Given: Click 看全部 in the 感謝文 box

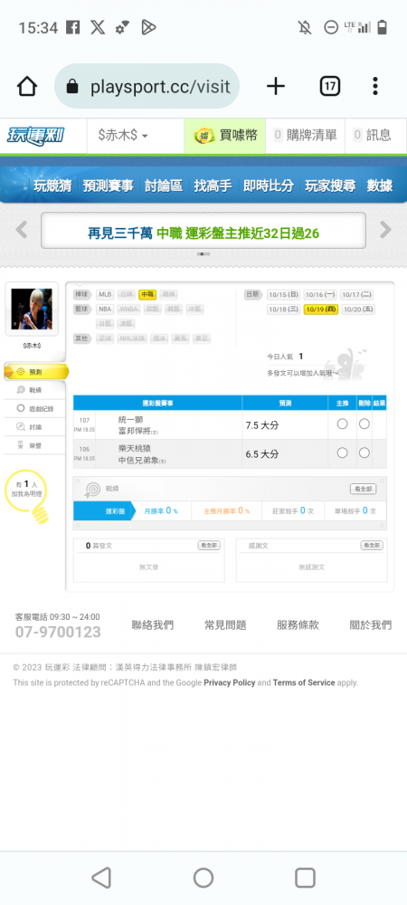Looking at the screenshot, I should [x=372, y=546].
